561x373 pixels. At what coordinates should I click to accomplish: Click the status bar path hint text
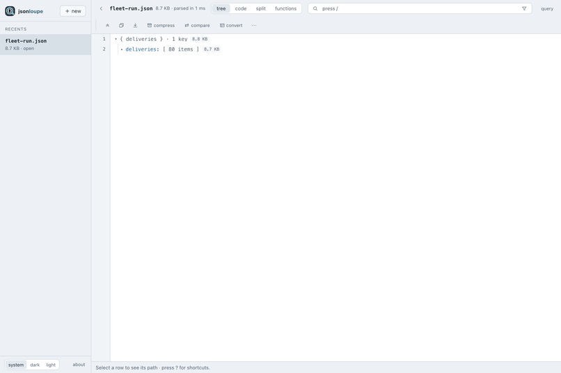(x=152, y=367)
